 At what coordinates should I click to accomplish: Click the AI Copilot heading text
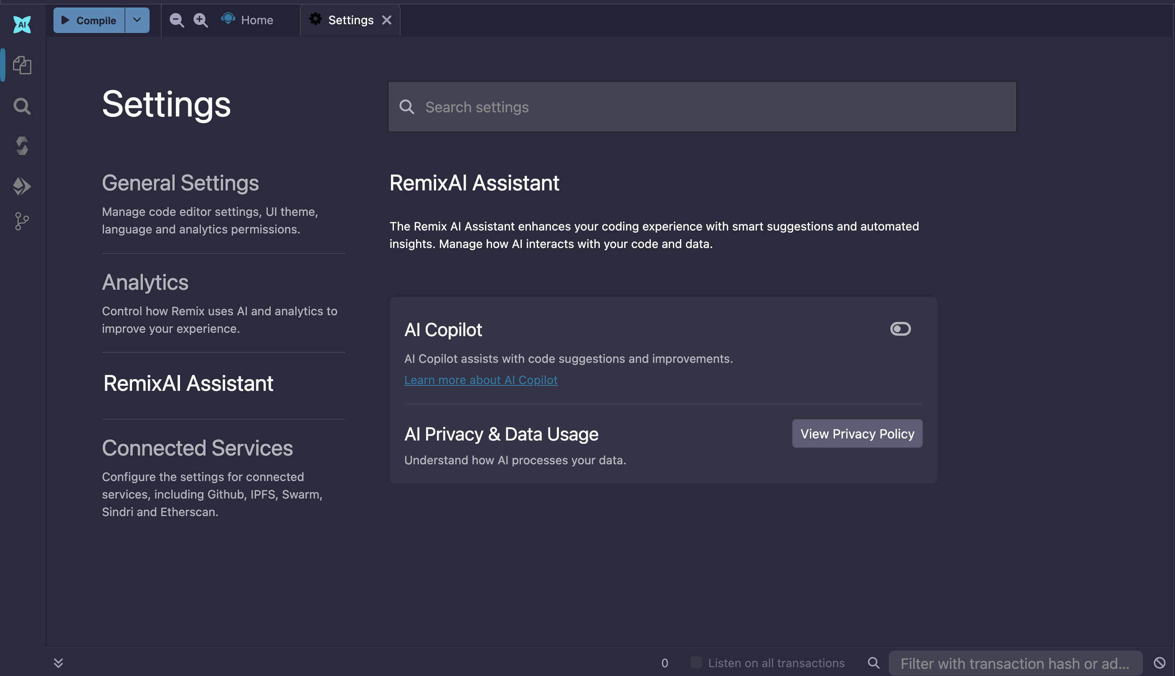[443, 329]
